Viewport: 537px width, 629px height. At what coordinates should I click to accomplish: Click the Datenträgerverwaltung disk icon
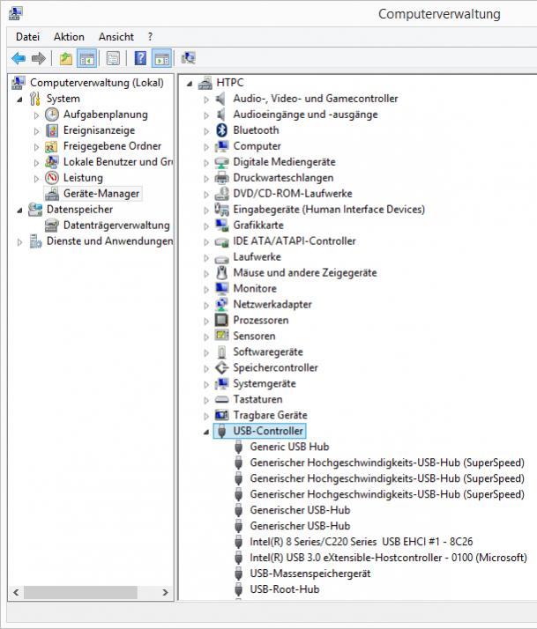[x=52, y=225]
